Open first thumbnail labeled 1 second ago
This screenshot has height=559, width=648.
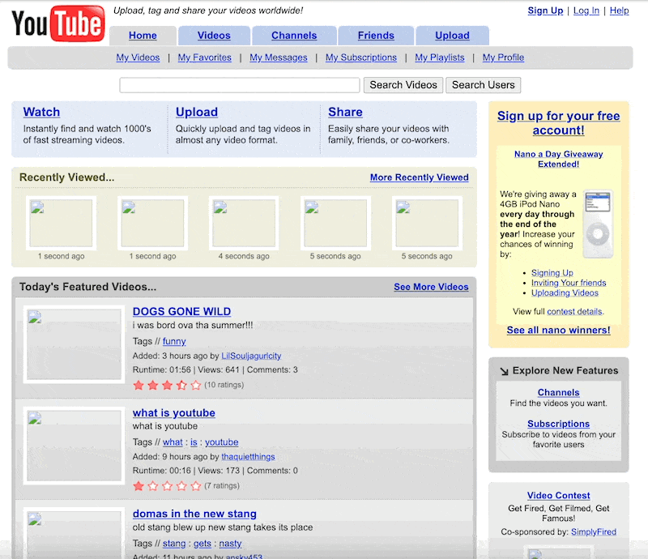[x=62, y=224]
